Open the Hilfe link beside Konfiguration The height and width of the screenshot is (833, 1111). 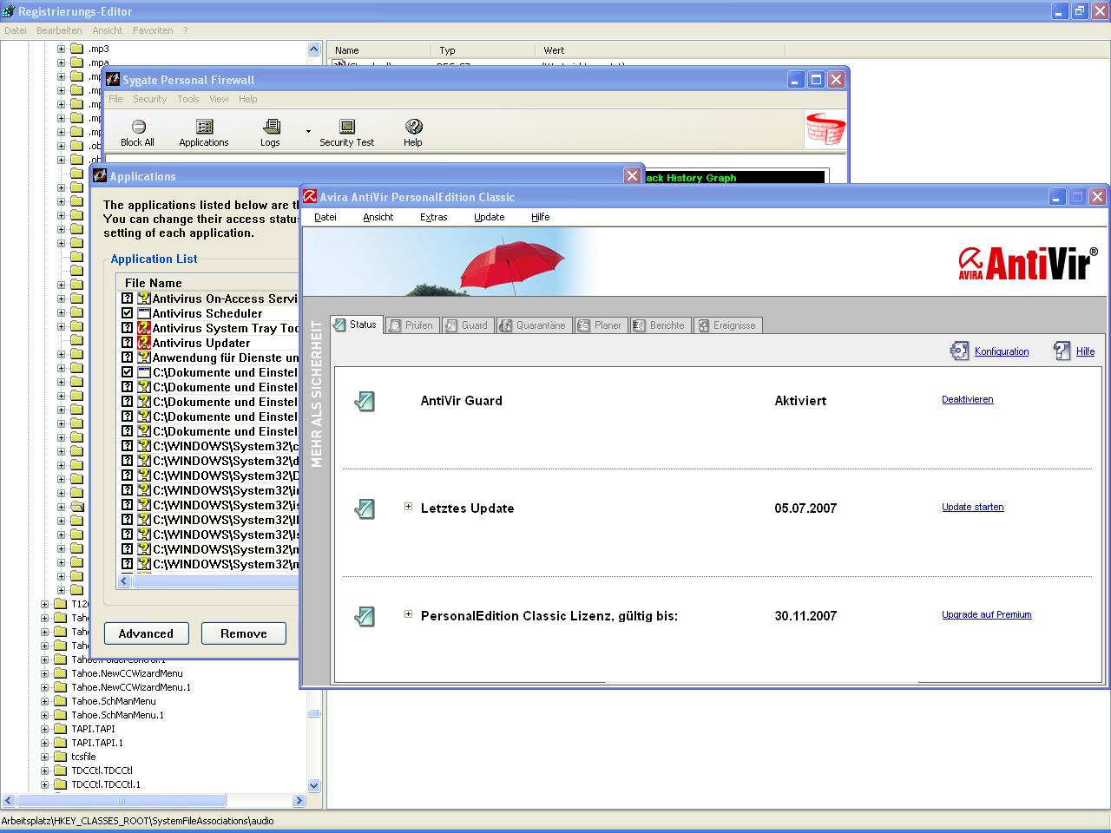coord(1085,351)
